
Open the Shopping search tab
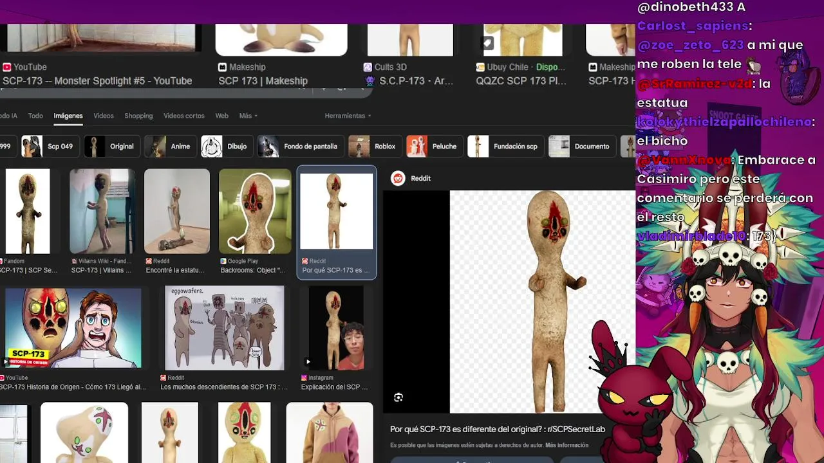tap(138, 116)
